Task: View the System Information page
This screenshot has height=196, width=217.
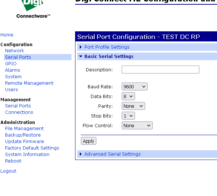Action: click(27, 155)
